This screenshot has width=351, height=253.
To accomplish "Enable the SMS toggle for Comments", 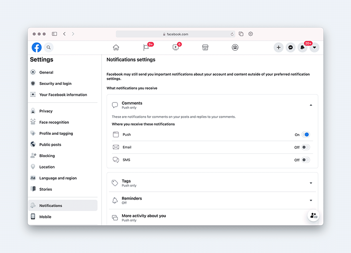I will 305,160.
